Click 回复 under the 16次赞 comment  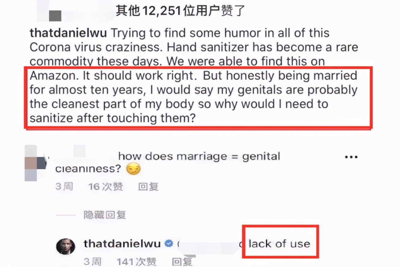point(148,186)
